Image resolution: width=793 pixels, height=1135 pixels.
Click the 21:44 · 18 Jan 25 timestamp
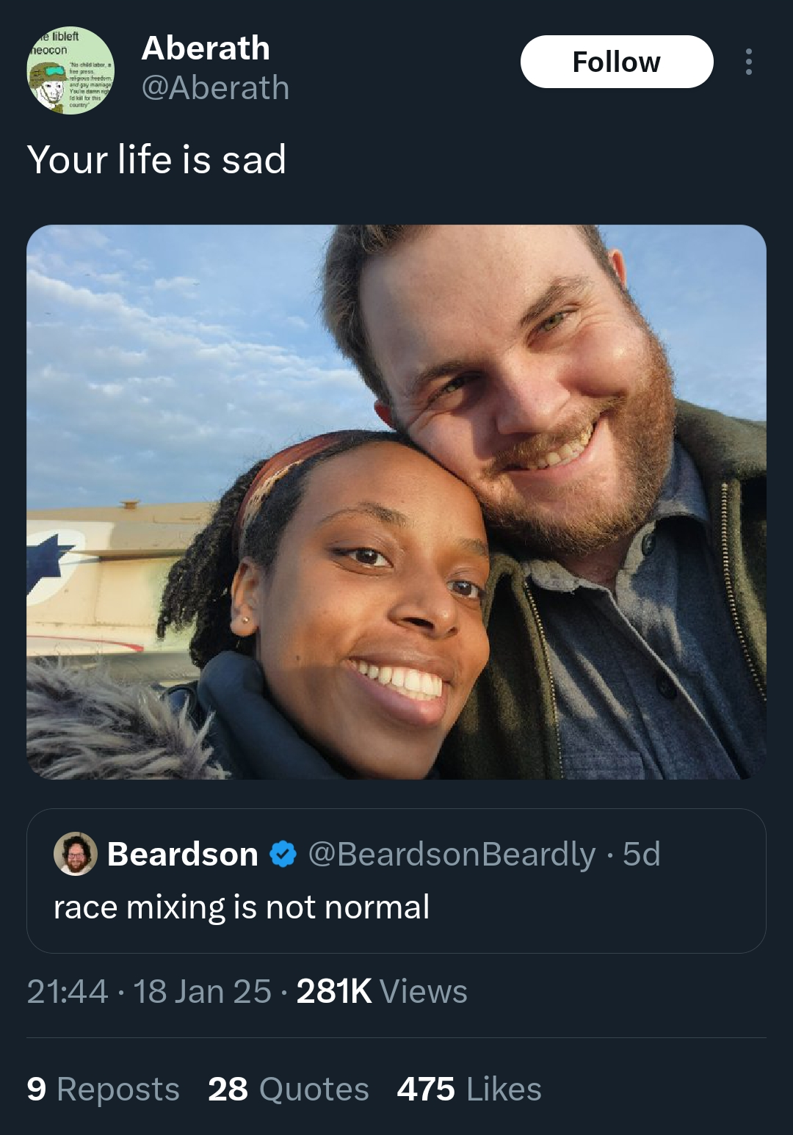149,992
